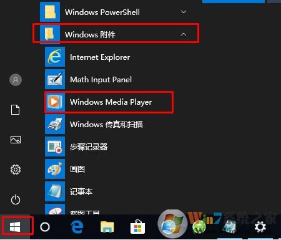This screenshot has height=240, width=281.
Task: Open the Documents icon in sidebar
Action: 16,110
